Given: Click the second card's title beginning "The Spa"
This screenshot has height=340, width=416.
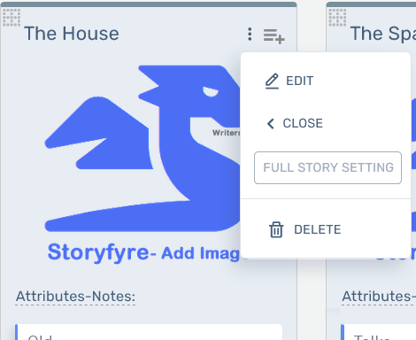Looking at the screenshot, I should pos(383,34).
